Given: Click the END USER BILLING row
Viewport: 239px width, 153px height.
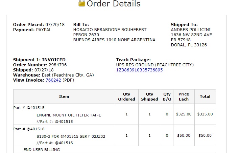Looking at the screenshot, I should [x=115, y=150].
